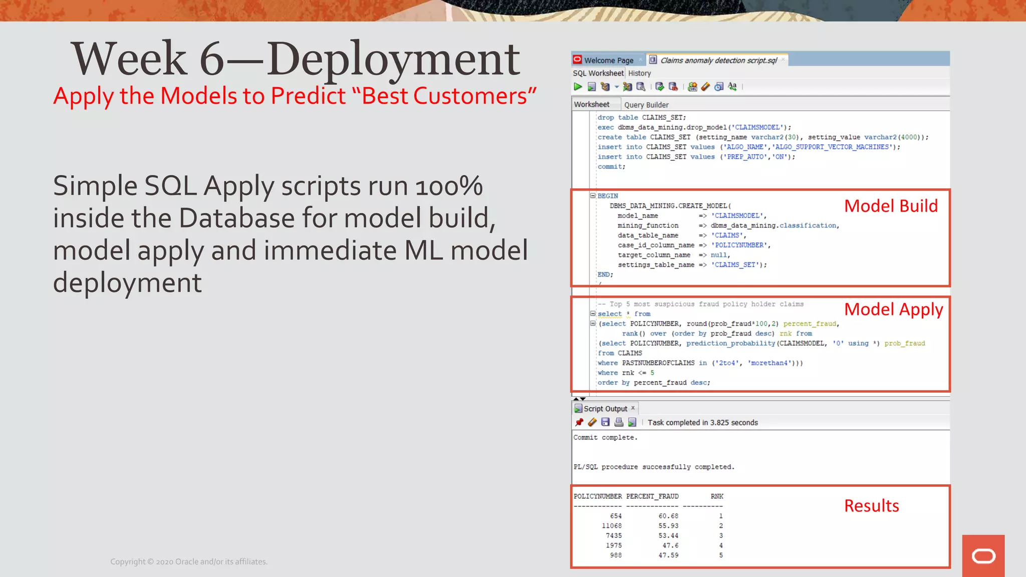Open the Query Builder tab
The width and height of the screenshot is (1026, 577).
[646, 105]
